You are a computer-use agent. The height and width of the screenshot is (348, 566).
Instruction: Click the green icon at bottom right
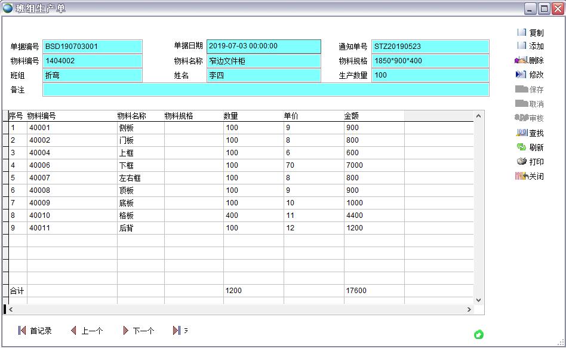[x=479, y=335]
